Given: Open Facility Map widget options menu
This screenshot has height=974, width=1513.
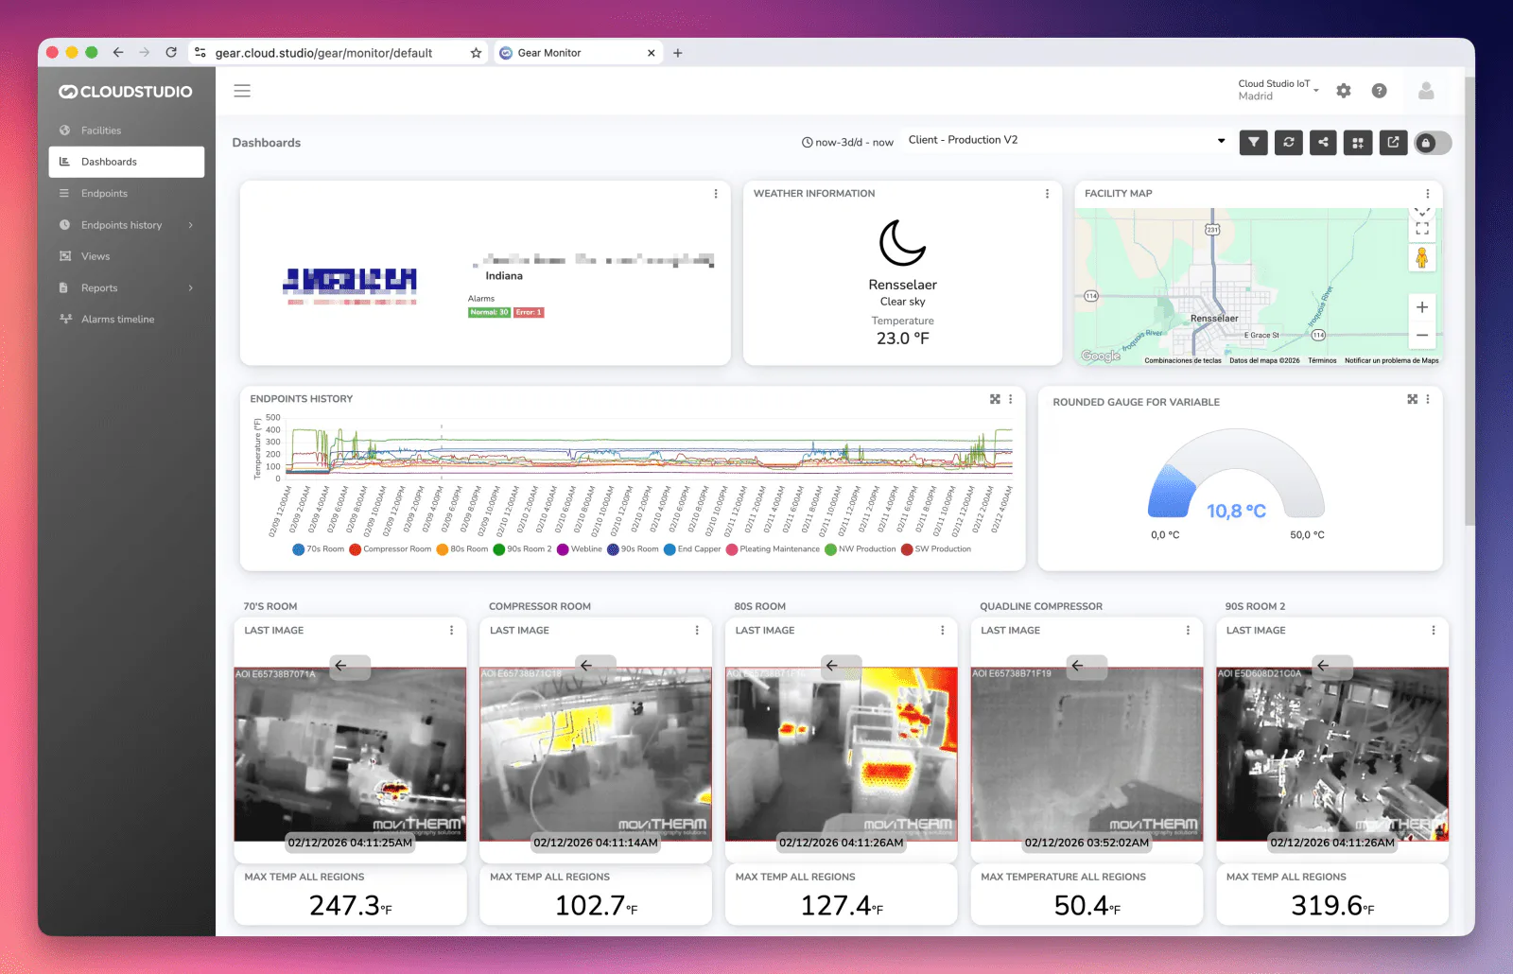Looking at the screenshot, I should (1428, 194).
